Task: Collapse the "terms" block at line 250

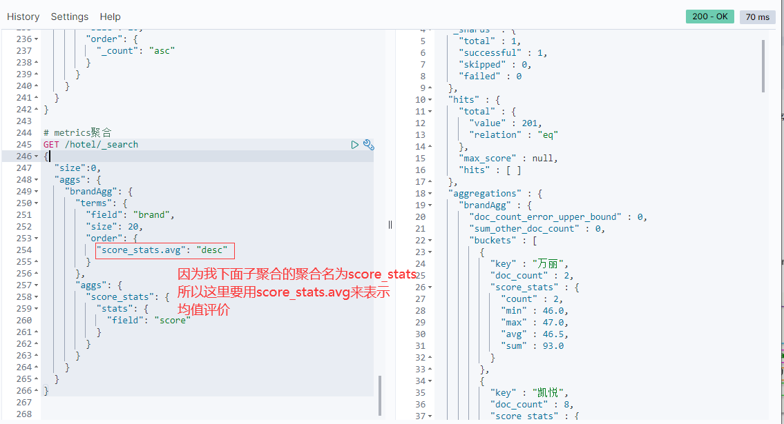Action: (x=36, y=203)
